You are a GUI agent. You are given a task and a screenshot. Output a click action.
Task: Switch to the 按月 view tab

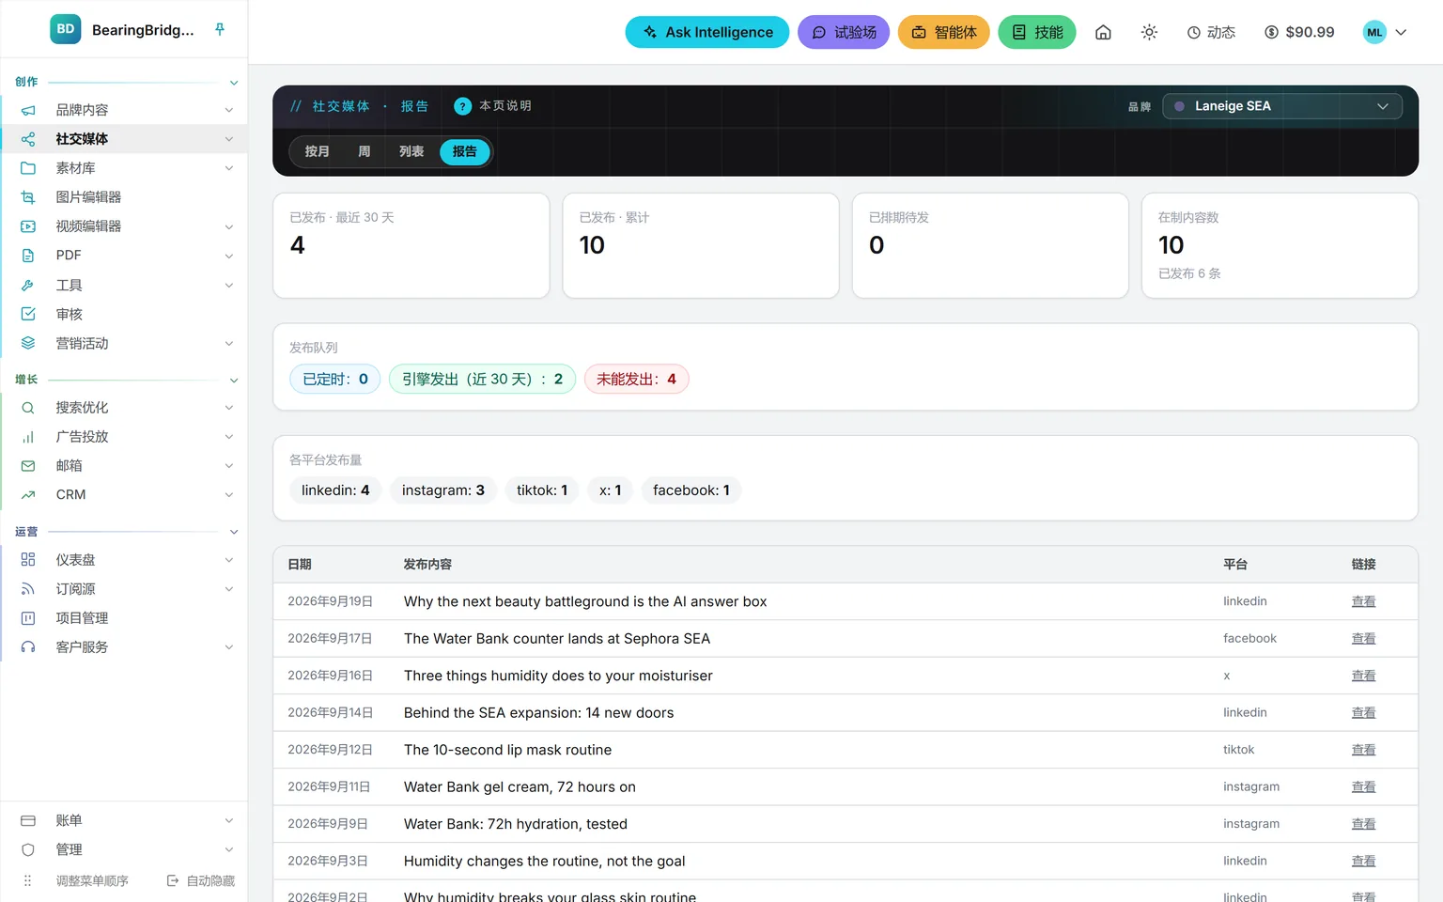pos(317,151)
